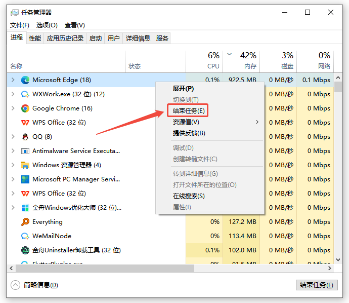
Task: Click the WXWork.exe process icon
Action: (25, 94)
